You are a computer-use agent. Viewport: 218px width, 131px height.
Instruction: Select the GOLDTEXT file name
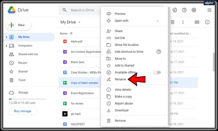pyautogui.click(x=78, y=124)
